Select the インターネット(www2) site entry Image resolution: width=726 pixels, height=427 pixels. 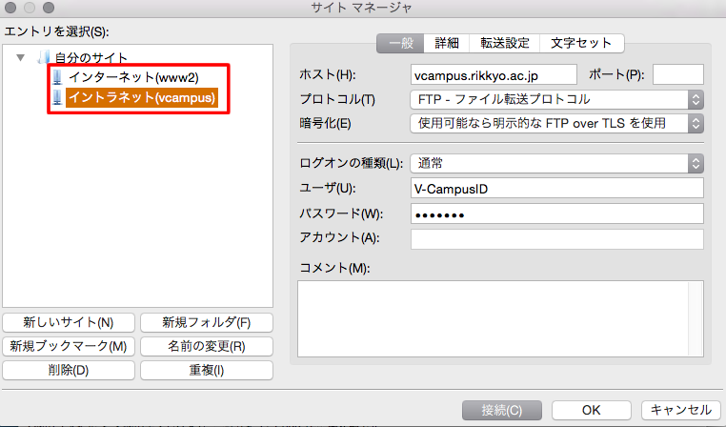[133, 77]
